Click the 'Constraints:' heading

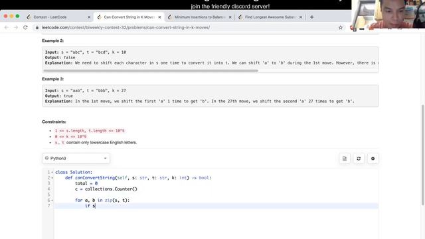pyautogui.click(x=54, y=121)
